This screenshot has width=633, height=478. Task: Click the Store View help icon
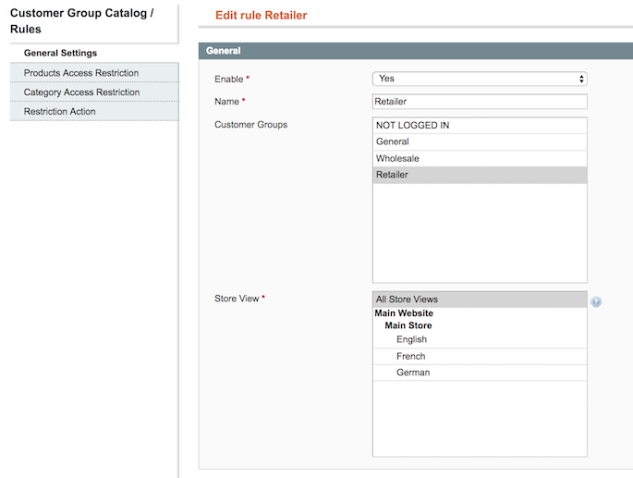pyautogui.click(x=596, y=301)
